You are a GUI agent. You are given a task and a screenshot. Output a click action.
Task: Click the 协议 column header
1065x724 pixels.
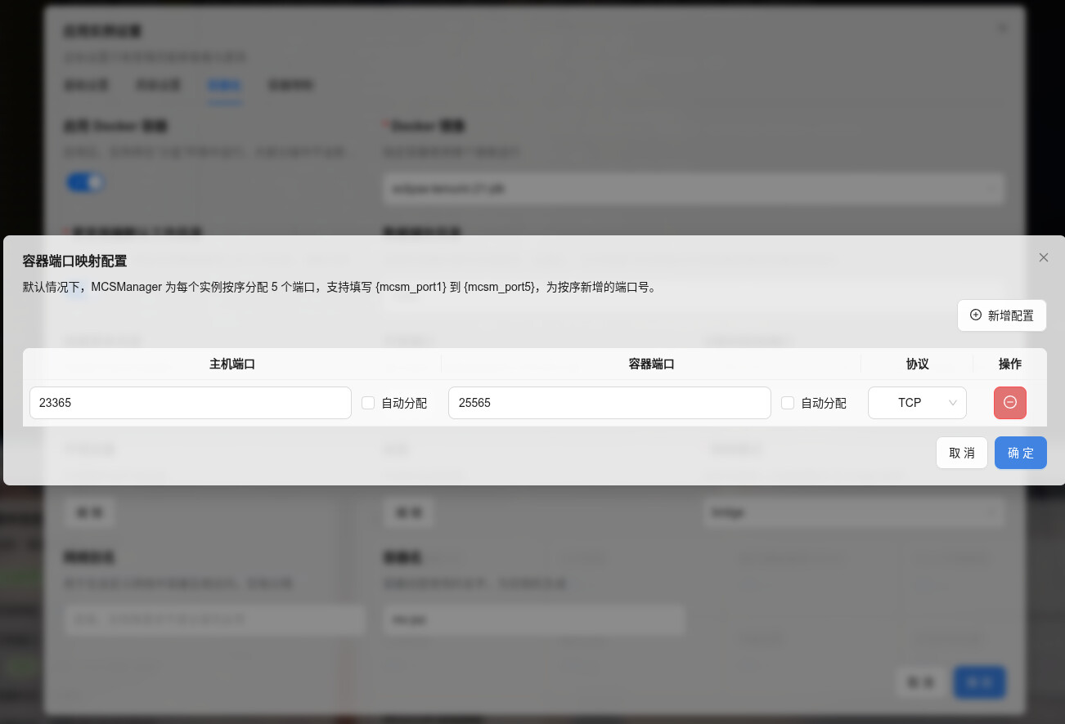tap(917, 364)
